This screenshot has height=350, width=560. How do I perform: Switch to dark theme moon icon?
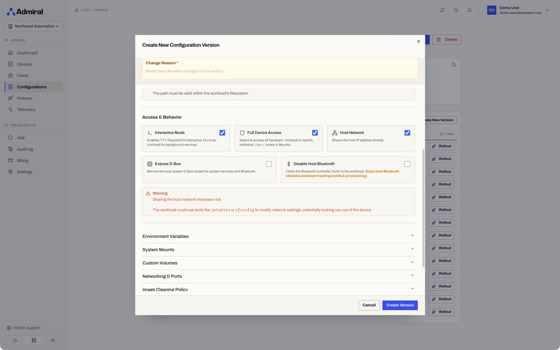[15, 340]
